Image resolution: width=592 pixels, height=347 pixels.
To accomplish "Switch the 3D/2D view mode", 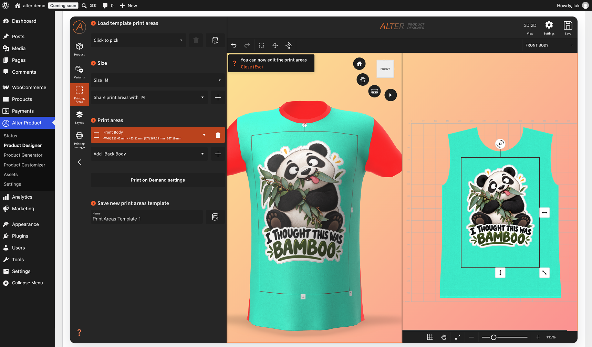I will pos(530,28).
